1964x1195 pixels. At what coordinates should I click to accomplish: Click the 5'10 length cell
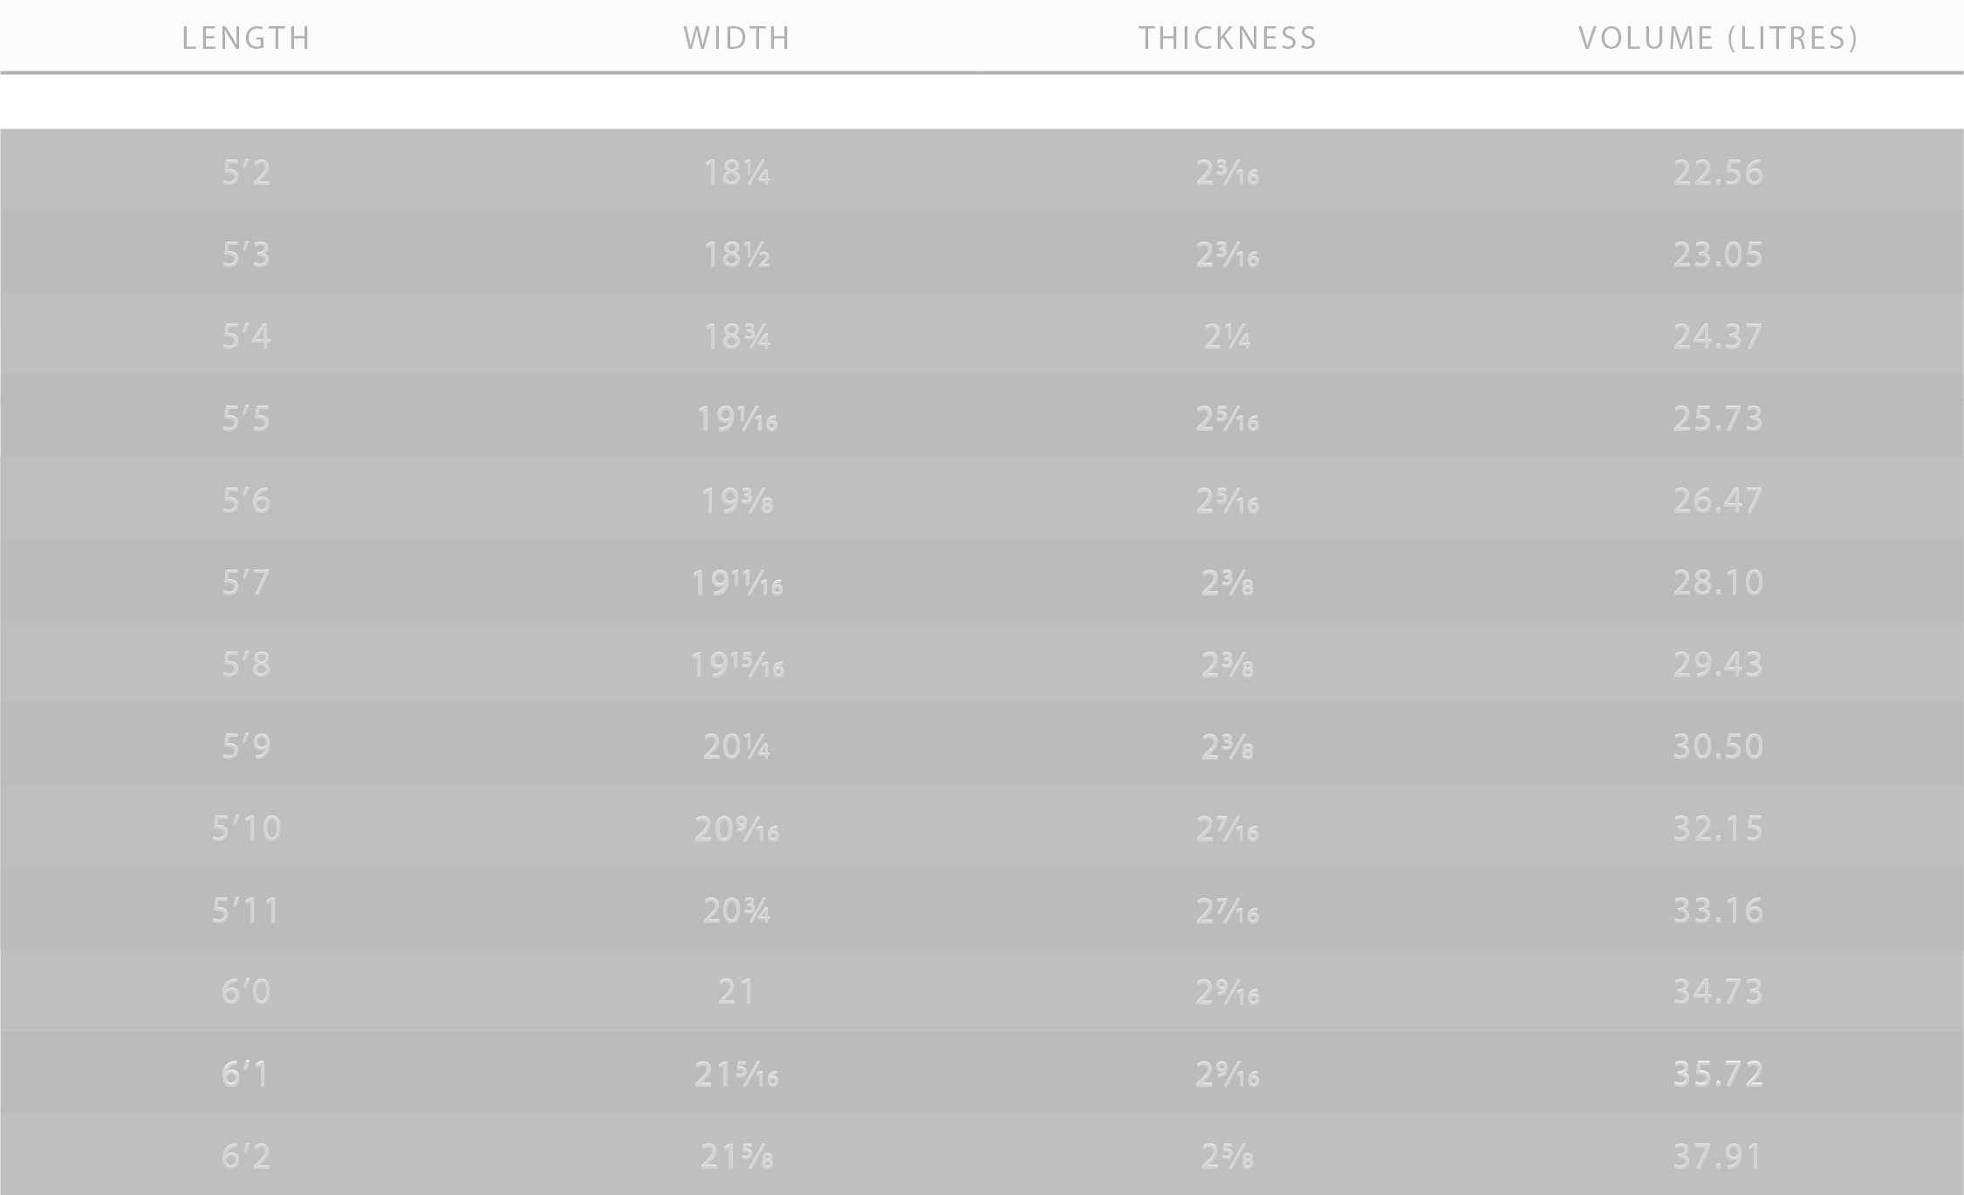[246, 829]
